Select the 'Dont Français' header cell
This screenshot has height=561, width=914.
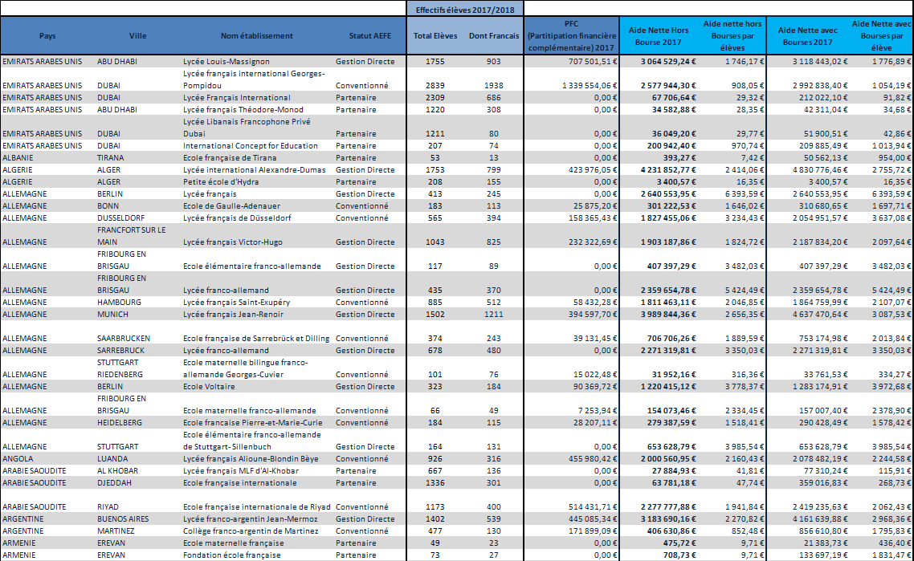pos(494,36)
